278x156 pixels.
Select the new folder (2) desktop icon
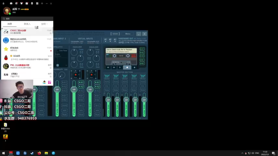click(6, 125)
